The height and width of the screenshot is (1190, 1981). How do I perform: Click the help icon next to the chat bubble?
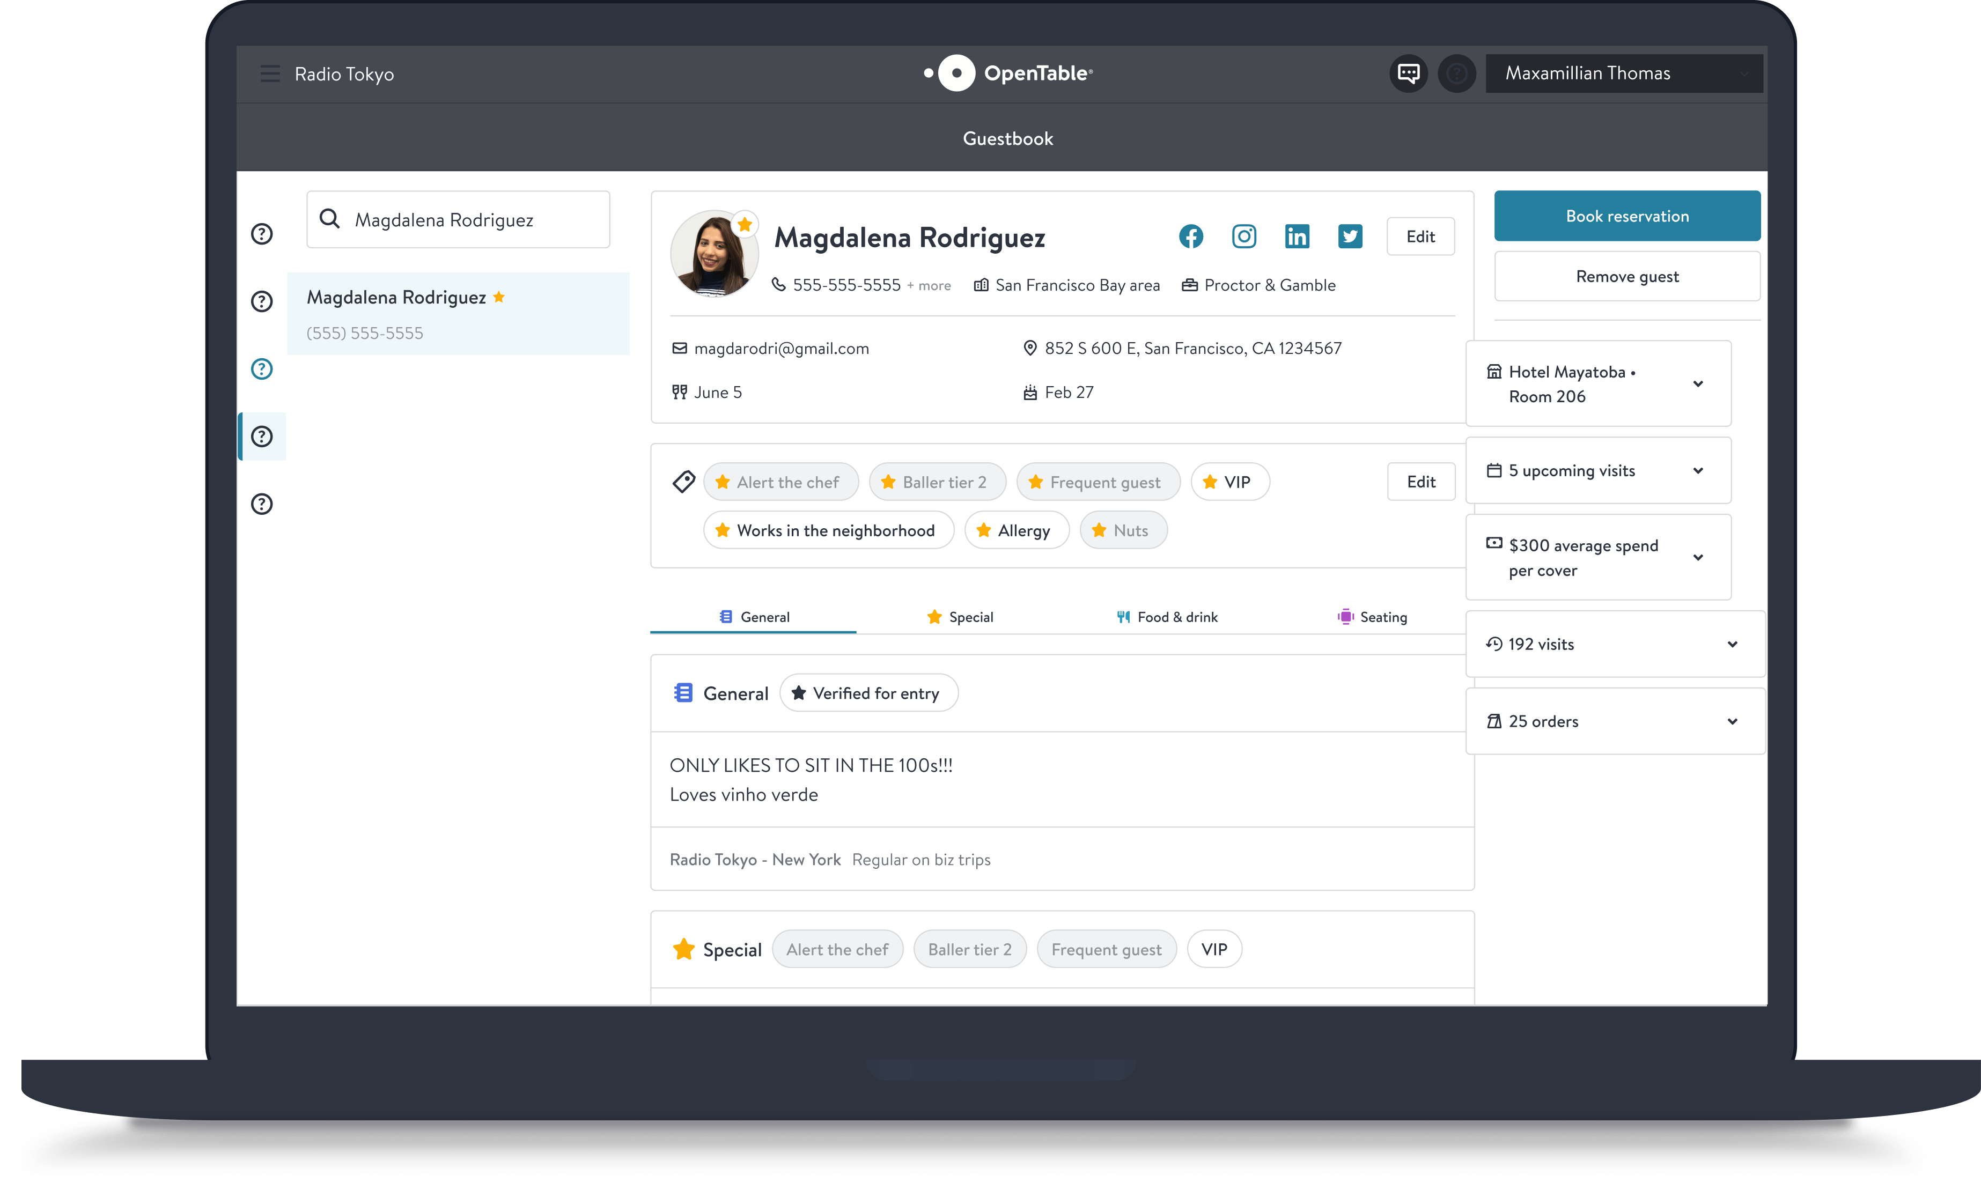coord(1457,73)
